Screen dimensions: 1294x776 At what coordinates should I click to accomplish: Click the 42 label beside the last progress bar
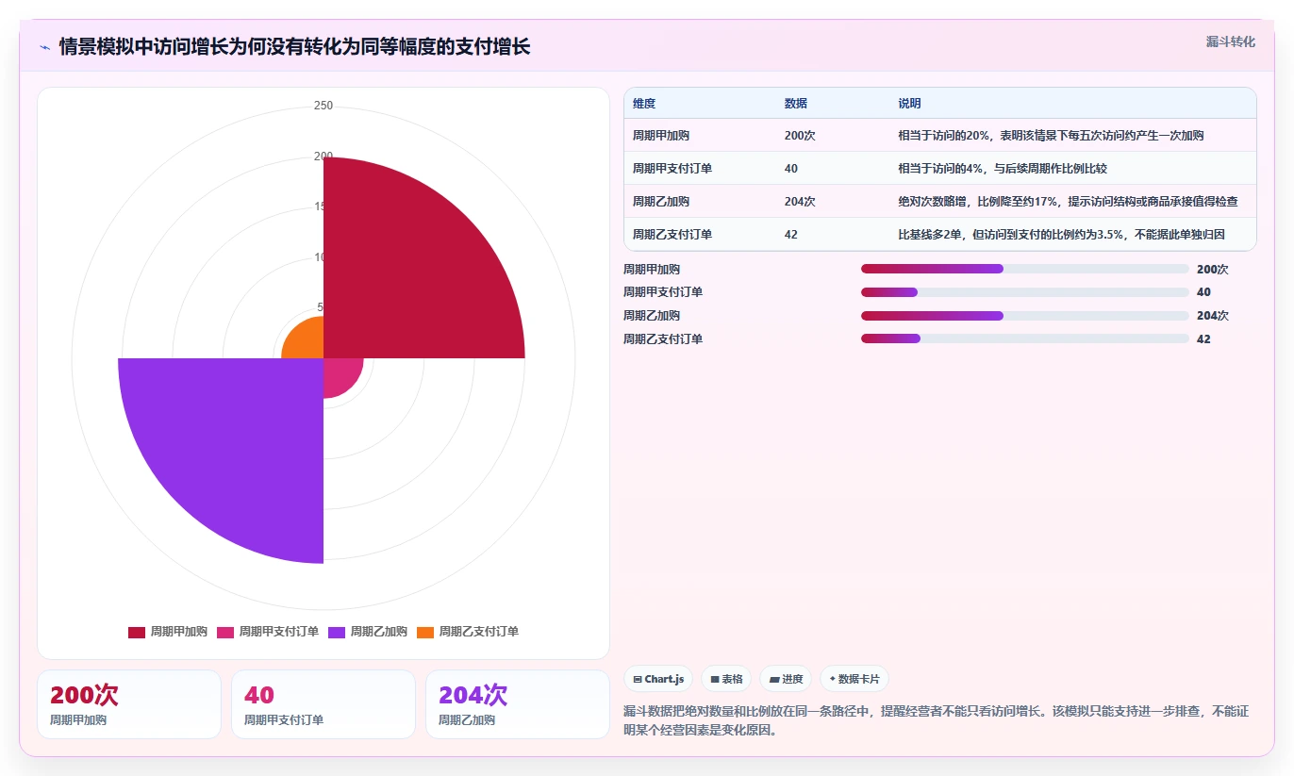coord(1203,338)
